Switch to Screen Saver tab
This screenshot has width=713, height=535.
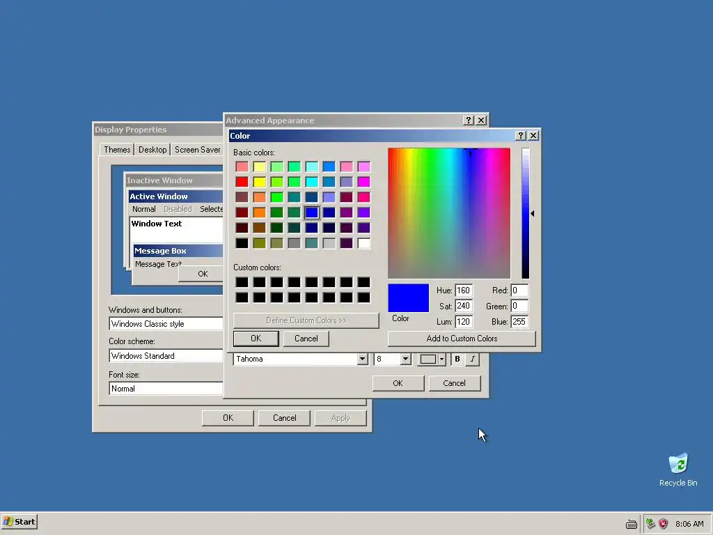(197, 150)
